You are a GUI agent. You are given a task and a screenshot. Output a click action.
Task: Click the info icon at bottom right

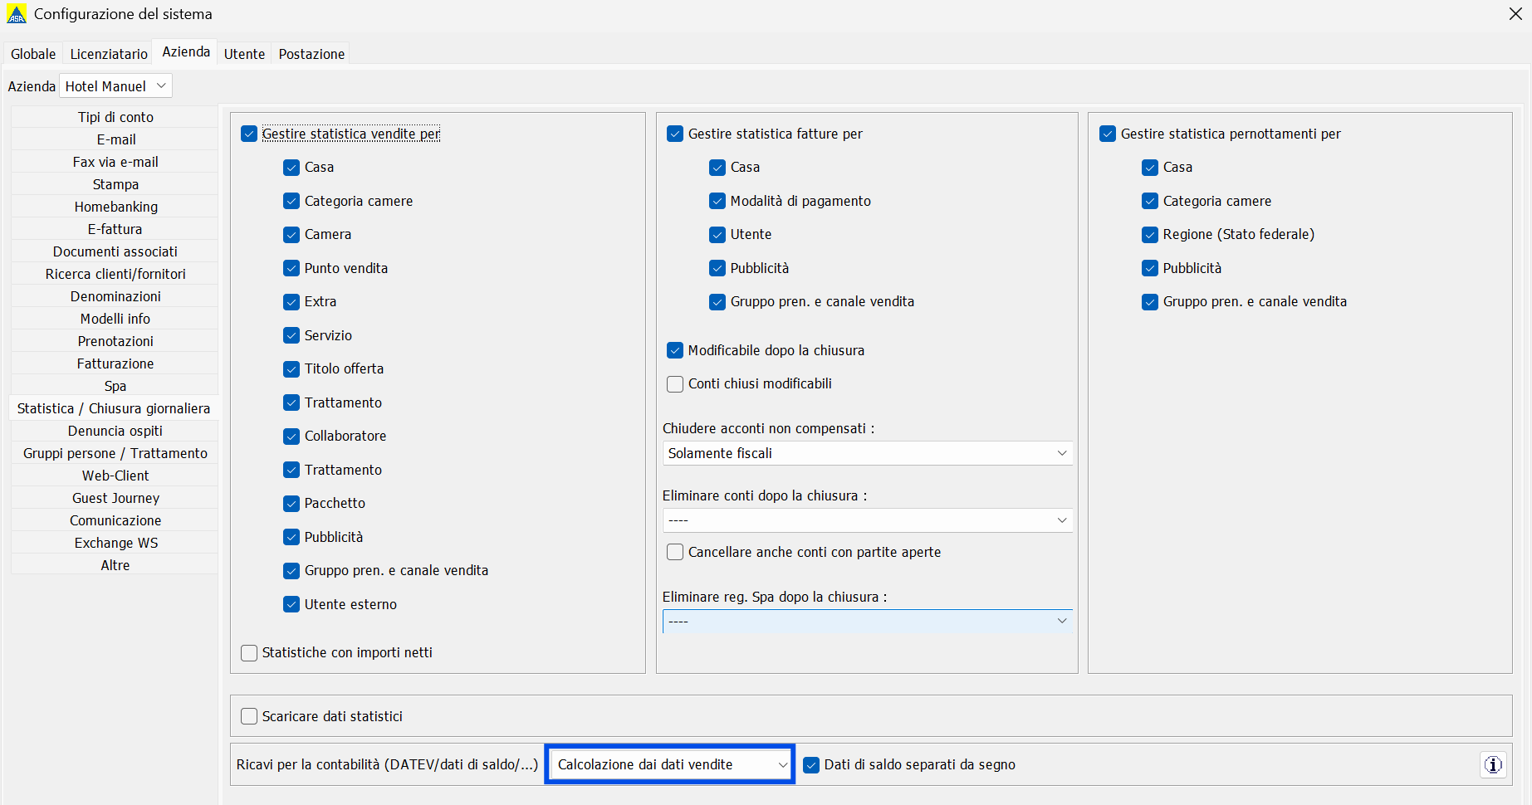point(1493,764)
